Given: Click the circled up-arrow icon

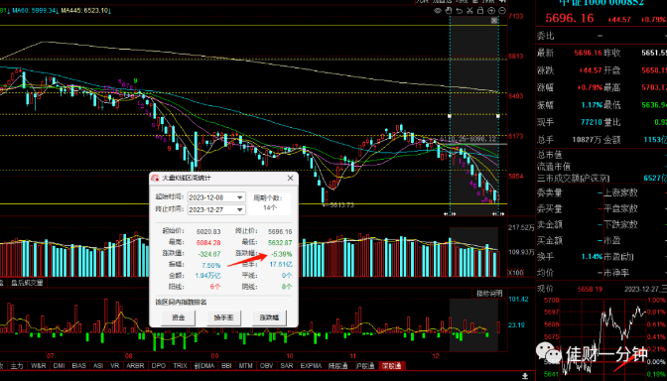Looking at the screenshot, I should (x=491, y=11).
